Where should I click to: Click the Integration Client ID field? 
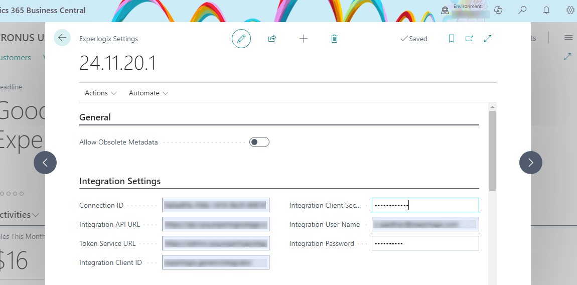click(x=216, y=262)
